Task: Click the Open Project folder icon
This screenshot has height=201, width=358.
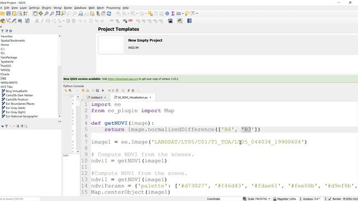Action: 3,13
